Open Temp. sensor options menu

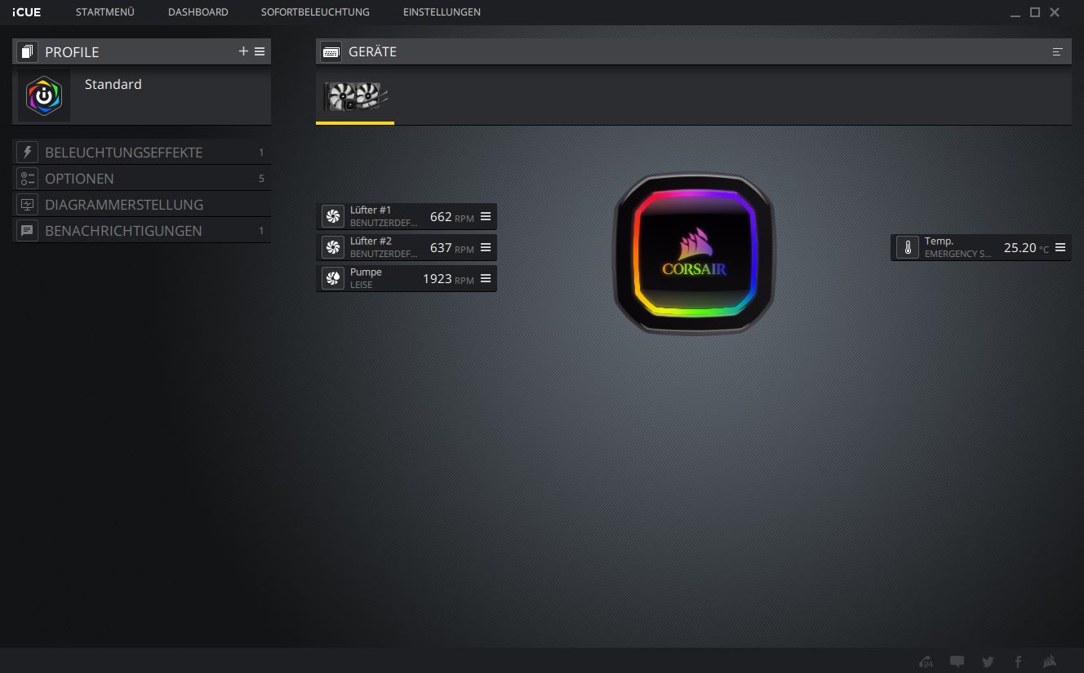[1060, 247]
